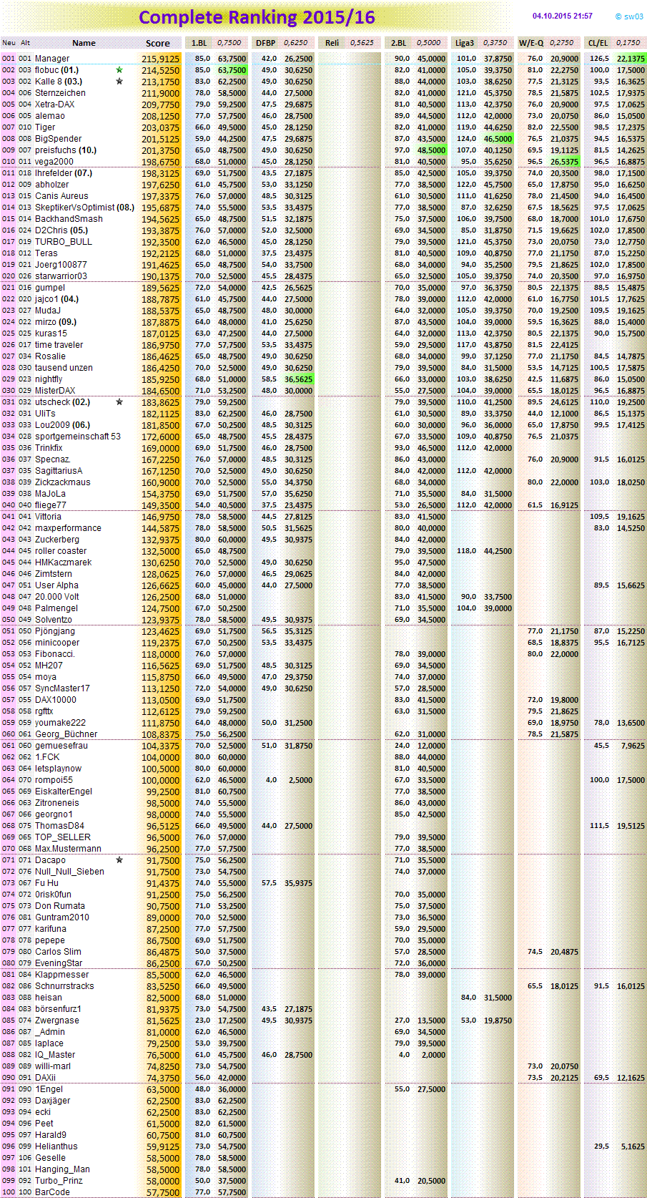Select the name 'time traveler'
This screenshot has width=647, height=1198.
(59, 345)
